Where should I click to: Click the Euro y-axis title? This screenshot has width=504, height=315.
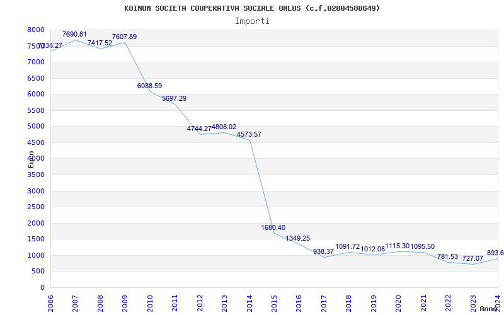point(31,160)
